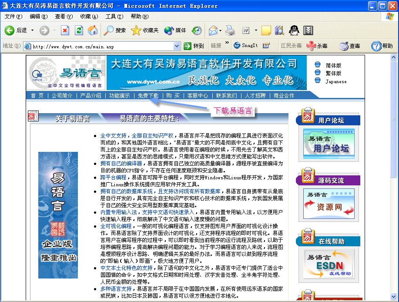Open the Search (搜索) magnifier button
Image resolution: width=399 pixels, height=302 pixels.
pyautogui.click(x=115, y=30)
